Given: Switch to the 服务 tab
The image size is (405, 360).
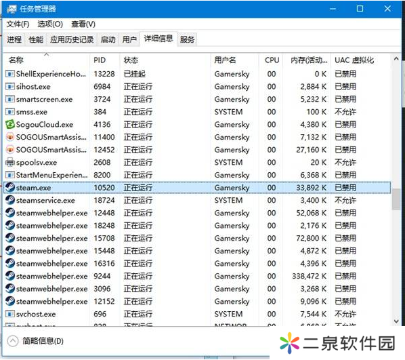Looking at the screenshot, I should [187, 39].
